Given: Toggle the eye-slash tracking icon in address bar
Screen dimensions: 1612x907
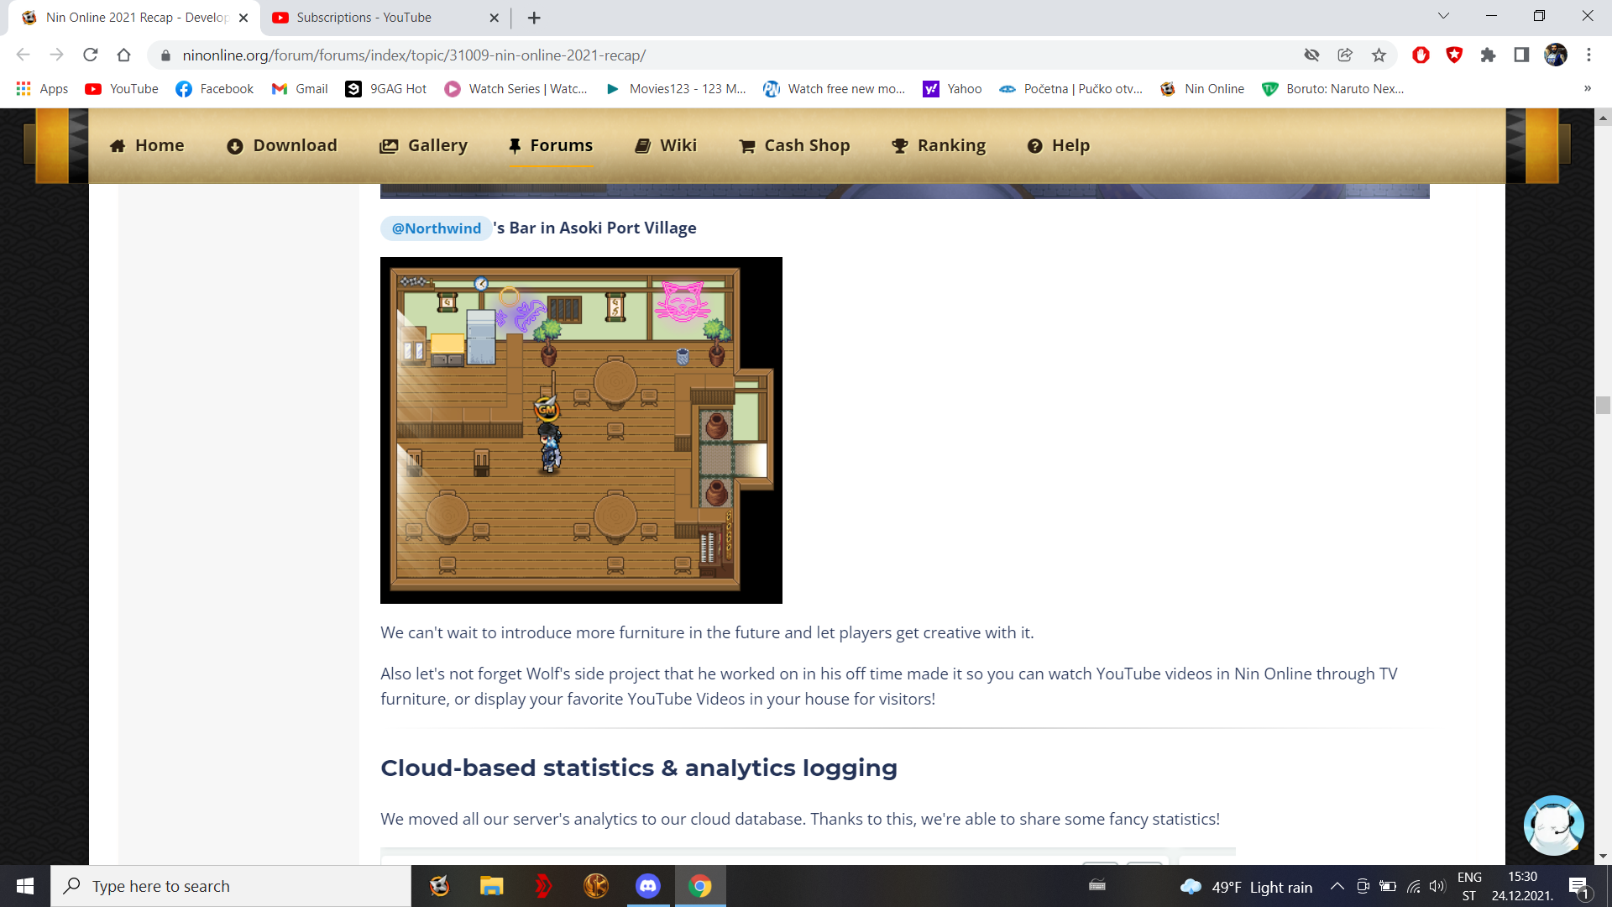Looking at the screenshot, I should [x=1311, y=55].
